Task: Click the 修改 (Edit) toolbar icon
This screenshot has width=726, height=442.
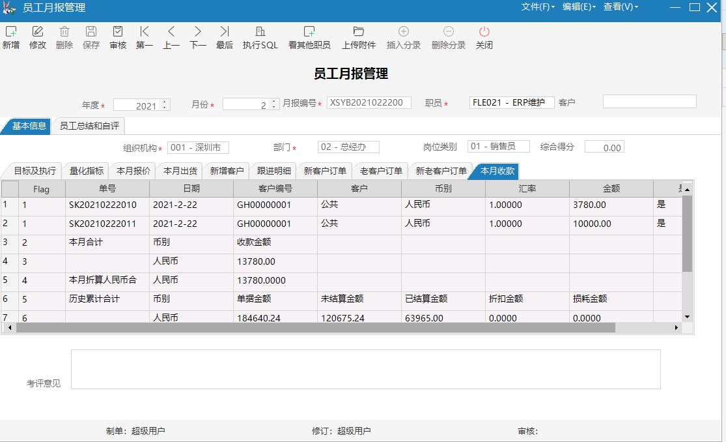Action: click(38, 31)
